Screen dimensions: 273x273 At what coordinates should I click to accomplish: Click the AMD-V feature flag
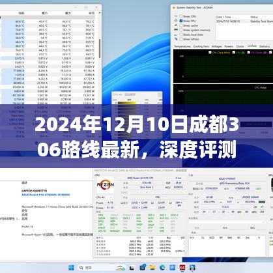tap(114, 225)
